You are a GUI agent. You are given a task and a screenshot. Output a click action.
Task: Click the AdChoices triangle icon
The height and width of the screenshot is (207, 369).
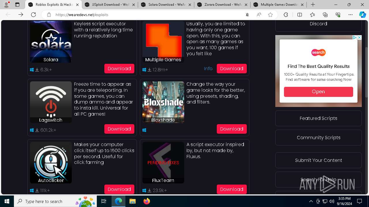pos(355,37)
